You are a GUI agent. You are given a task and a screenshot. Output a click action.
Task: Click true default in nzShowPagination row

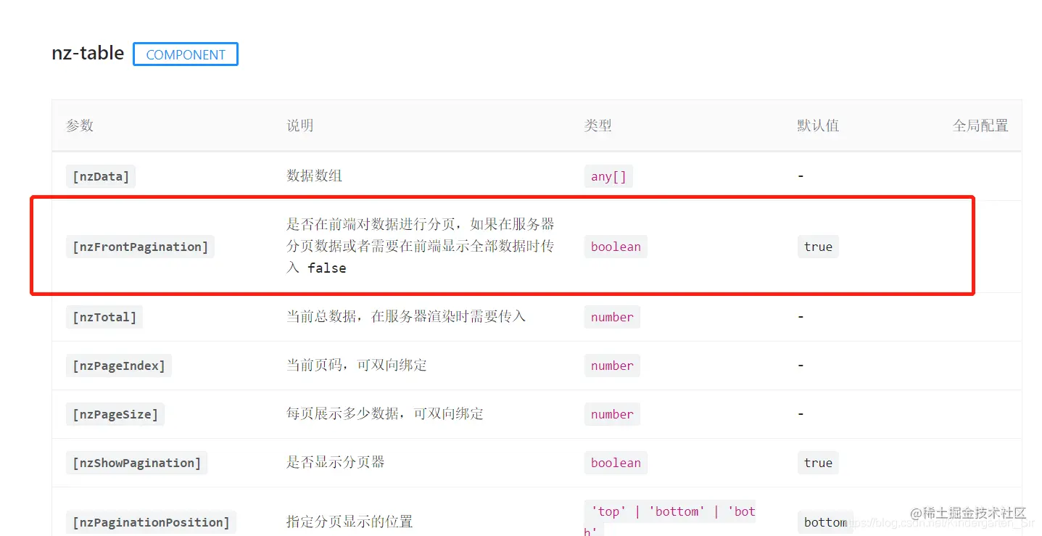point(818,463)
